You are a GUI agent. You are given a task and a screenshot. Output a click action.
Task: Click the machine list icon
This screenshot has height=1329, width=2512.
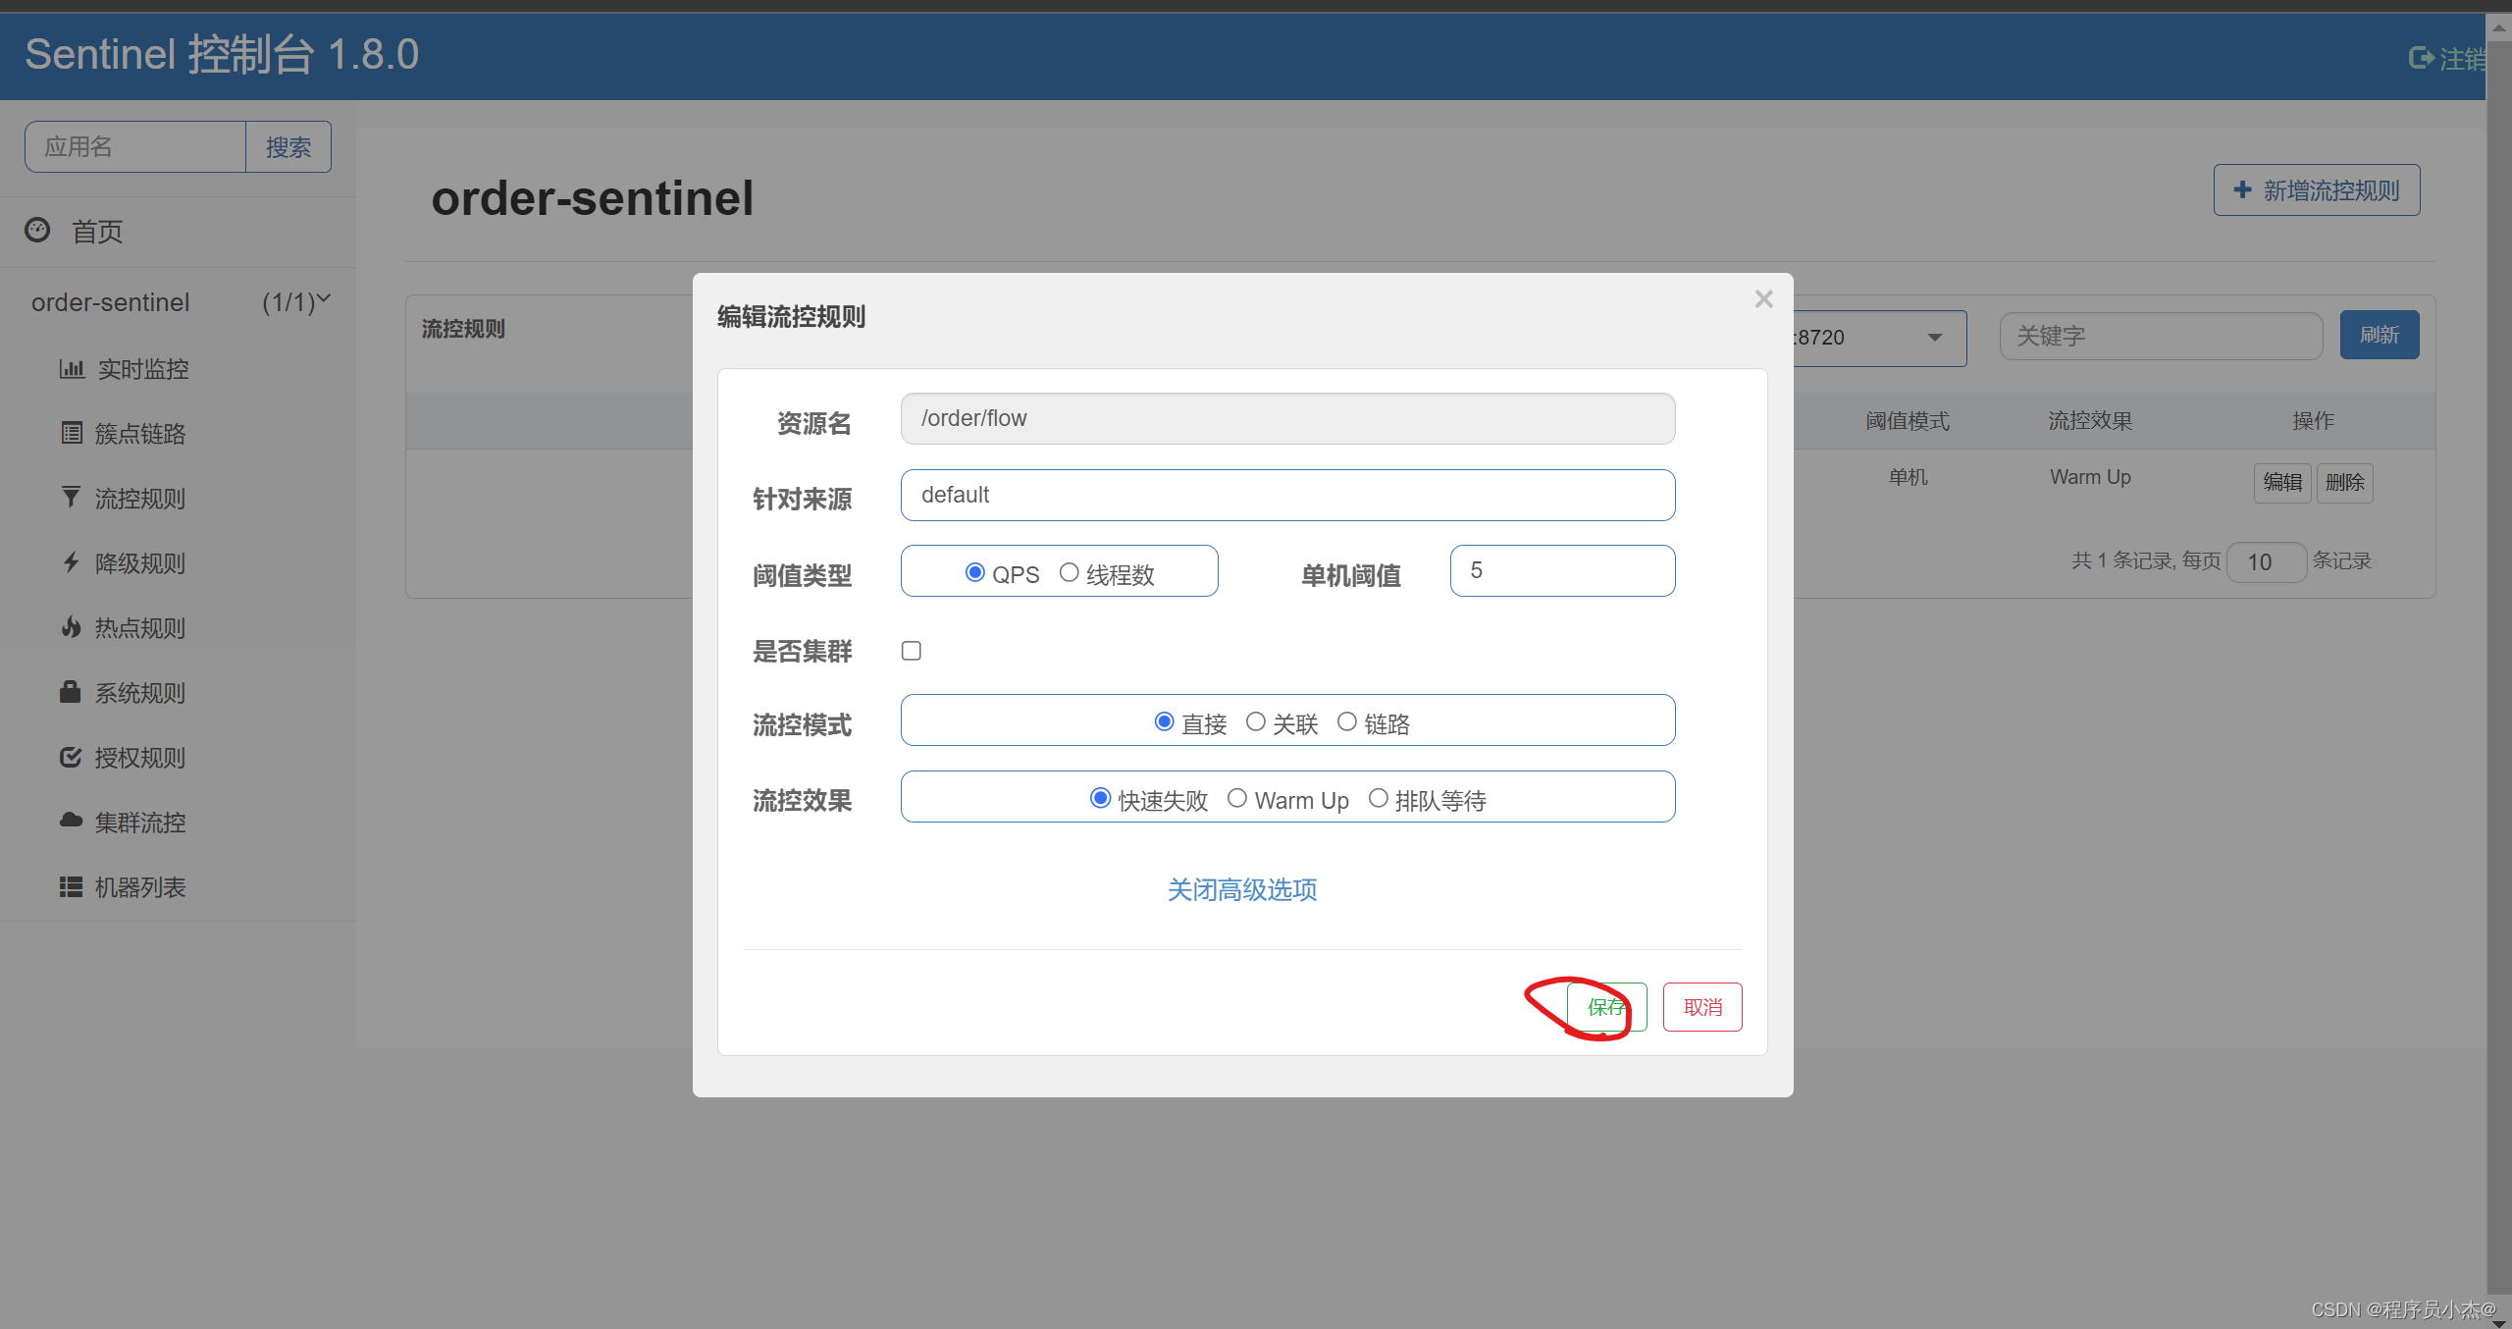pyautogui.click(x=71, y=886)
